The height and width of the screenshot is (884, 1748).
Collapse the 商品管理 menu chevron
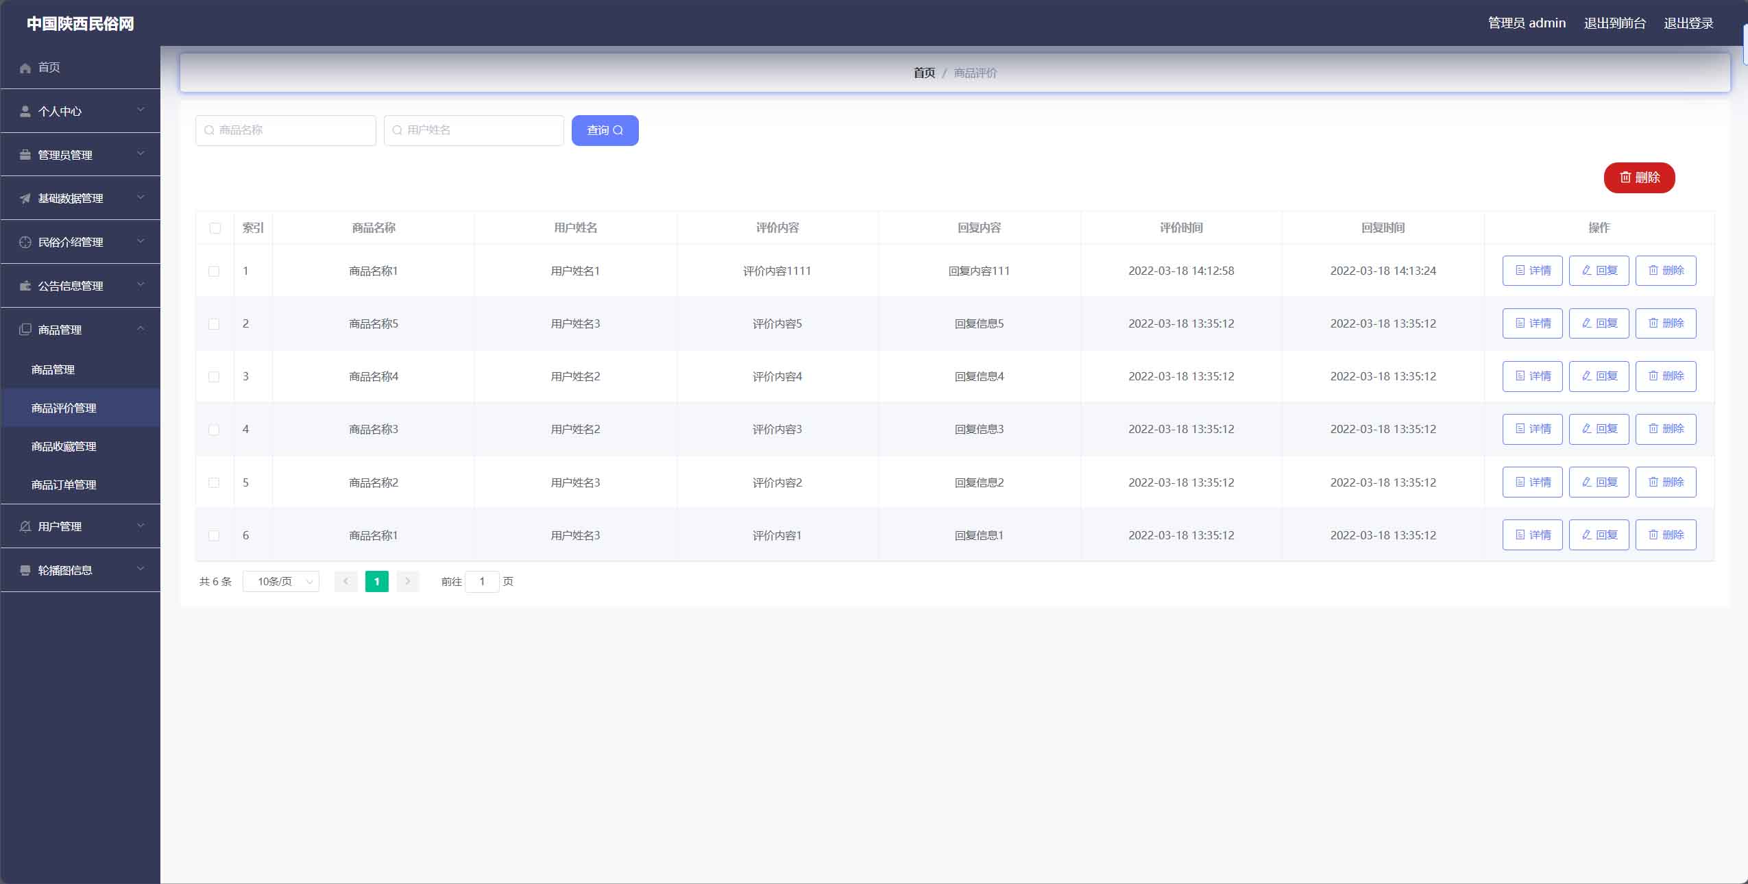pos(141,328)
